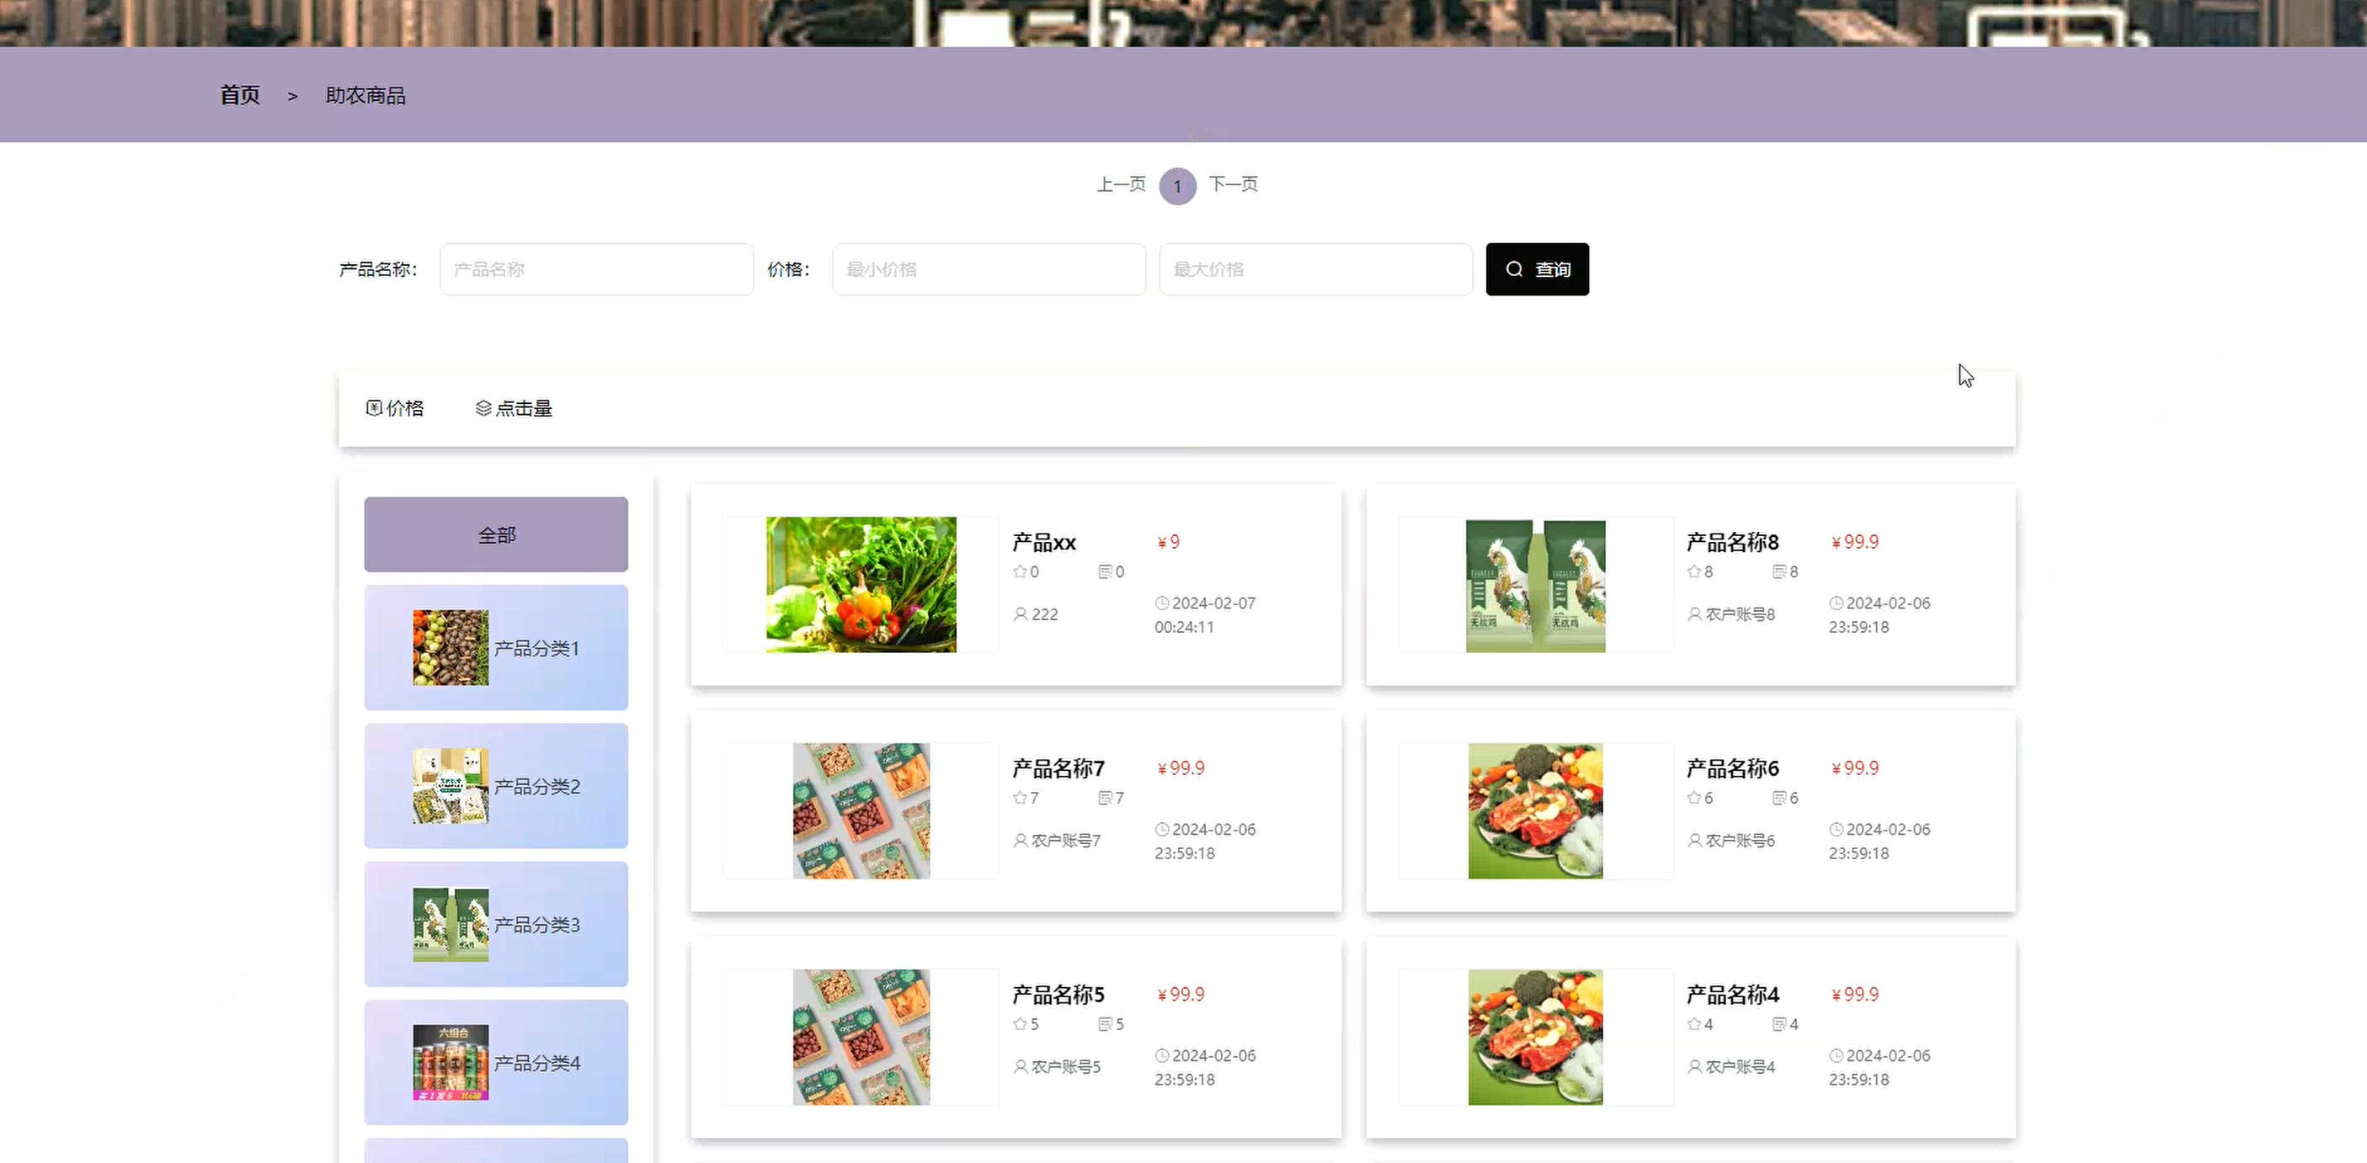Image resolution: width=2367 pixels, height=1163 pixels.
Task: Focus the 最大价格 input field
Action: 1316,269
